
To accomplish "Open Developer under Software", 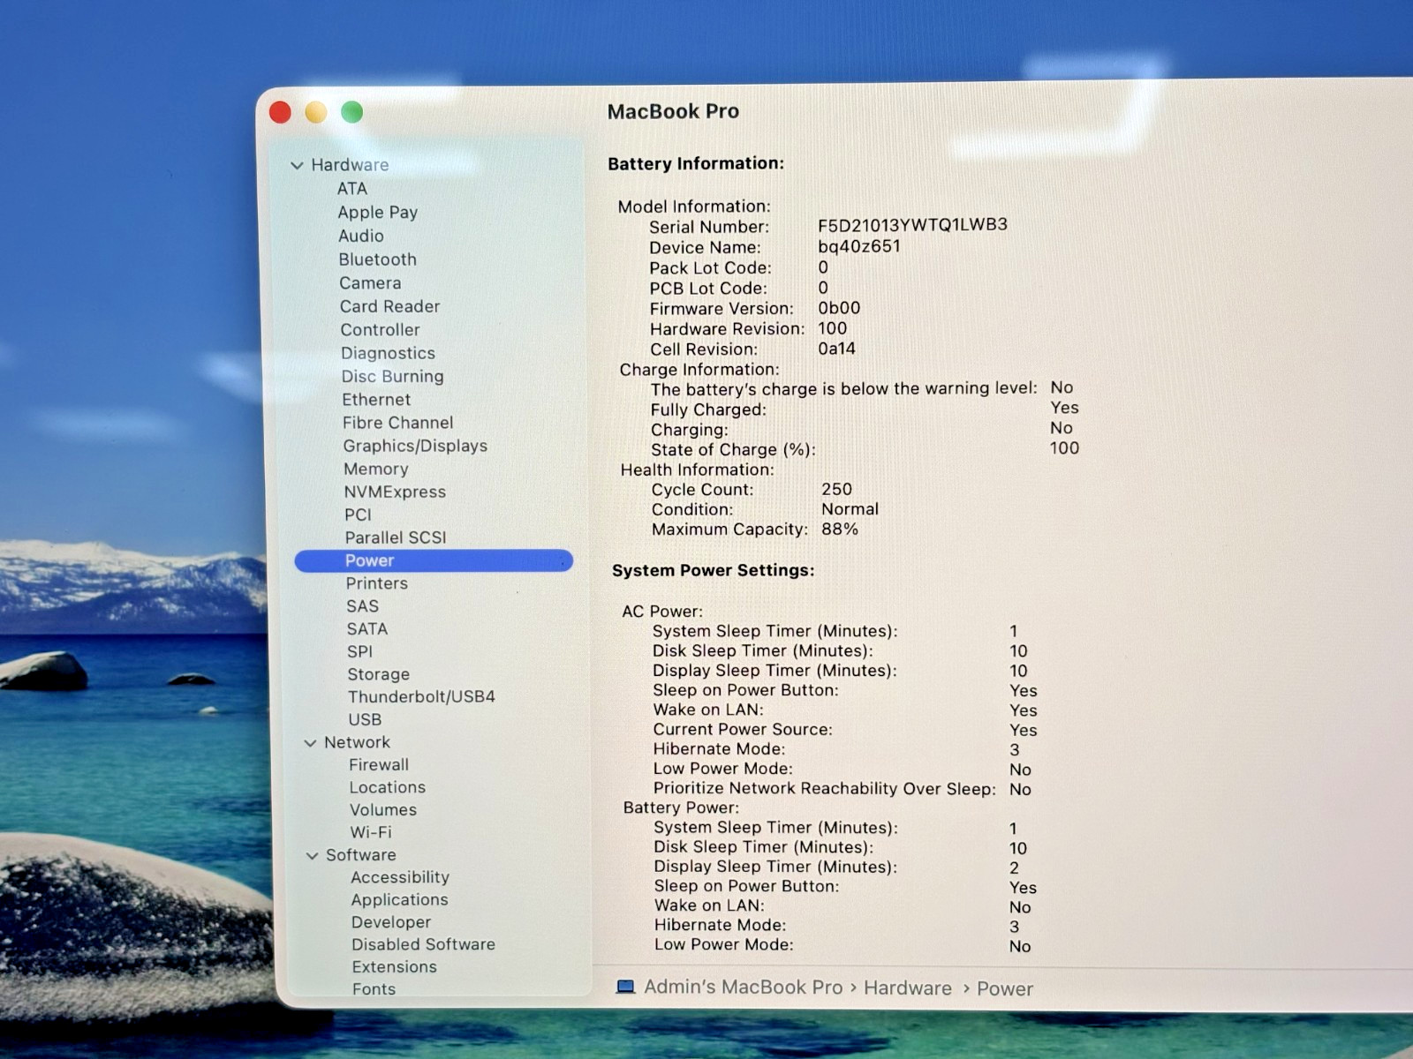I will (391, 922).
